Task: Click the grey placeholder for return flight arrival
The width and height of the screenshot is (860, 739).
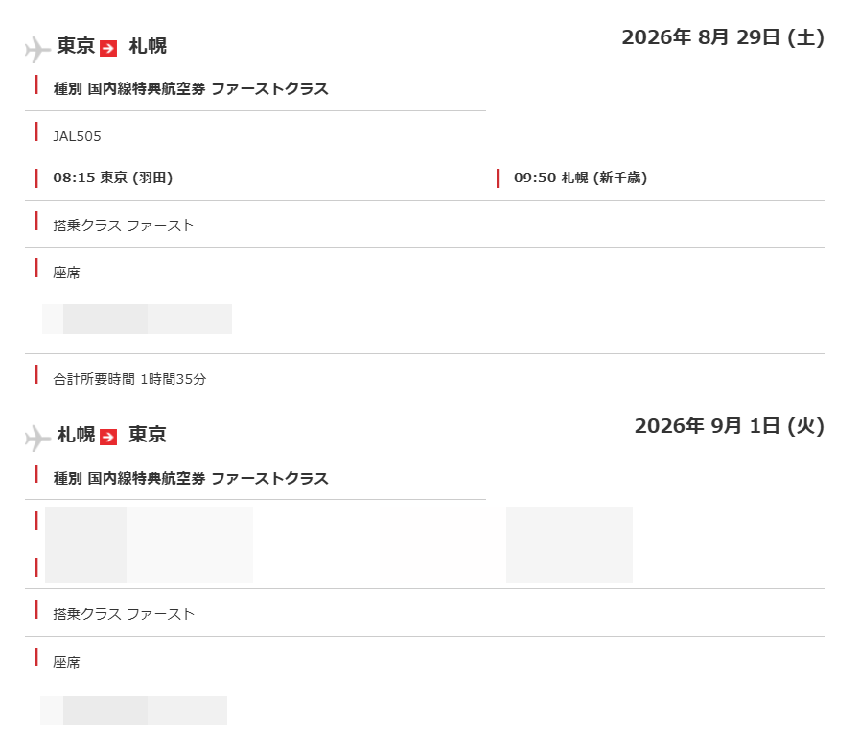Action: pos(507,544)
